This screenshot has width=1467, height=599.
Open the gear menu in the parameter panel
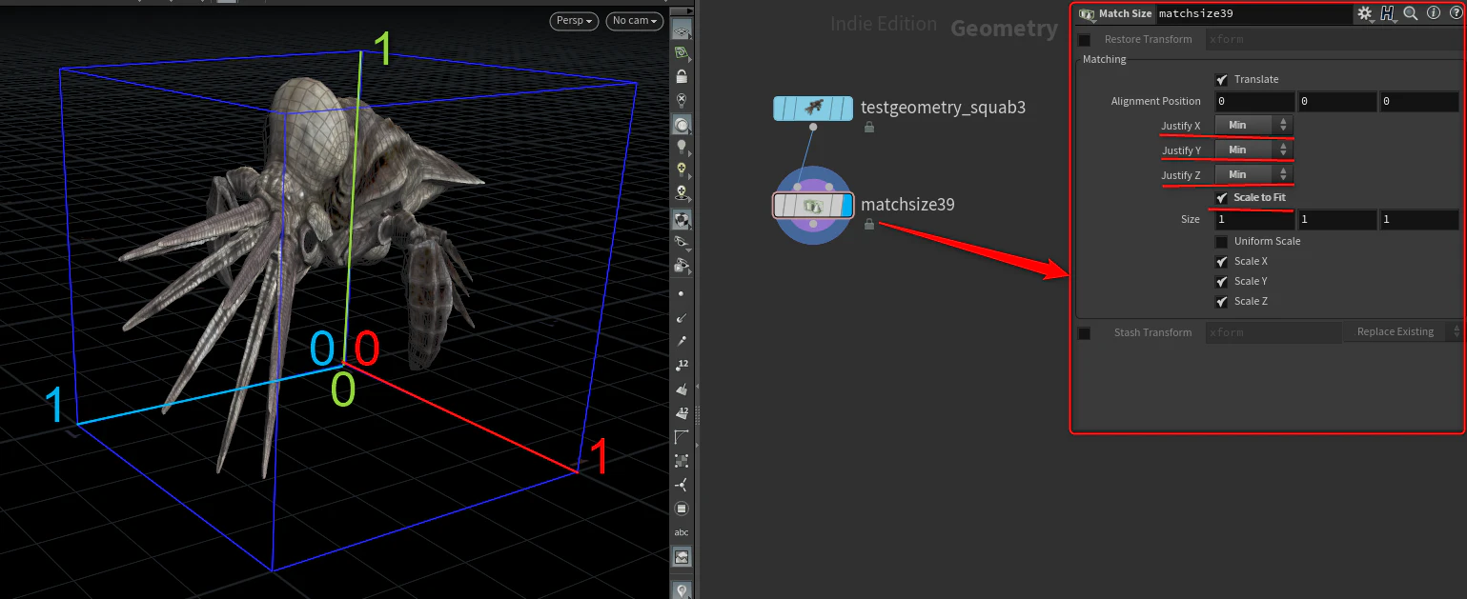coord(1364,13)
